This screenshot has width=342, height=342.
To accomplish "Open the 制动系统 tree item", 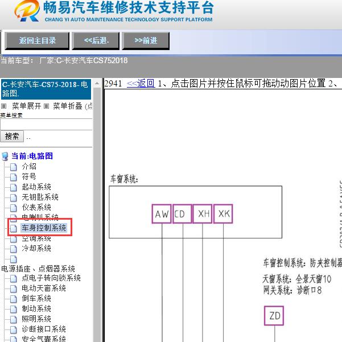I will coord(36,309).
